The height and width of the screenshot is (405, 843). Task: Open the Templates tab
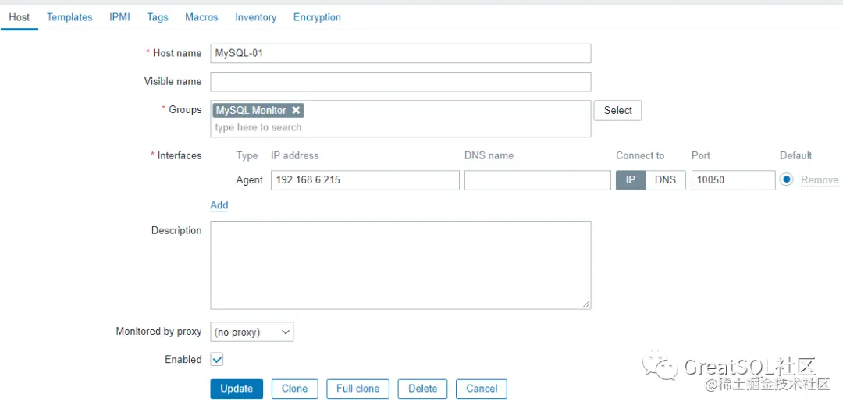[69, 17]
